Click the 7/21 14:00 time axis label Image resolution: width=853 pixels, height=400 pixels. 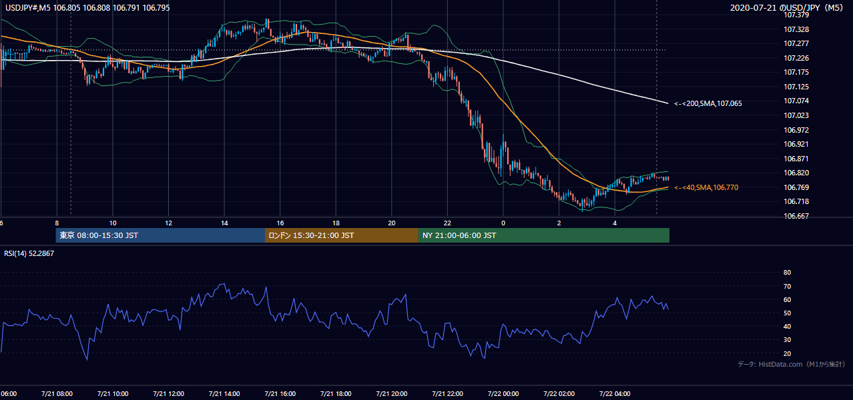point(224,393)
